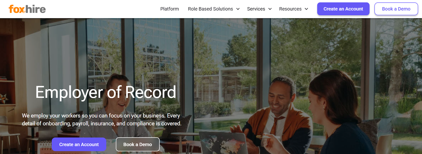The height and width of the screenshot is (154, 422).
Task: Expand the chevron next to Services
Action: pyautogui.click(x=270, y=9)
